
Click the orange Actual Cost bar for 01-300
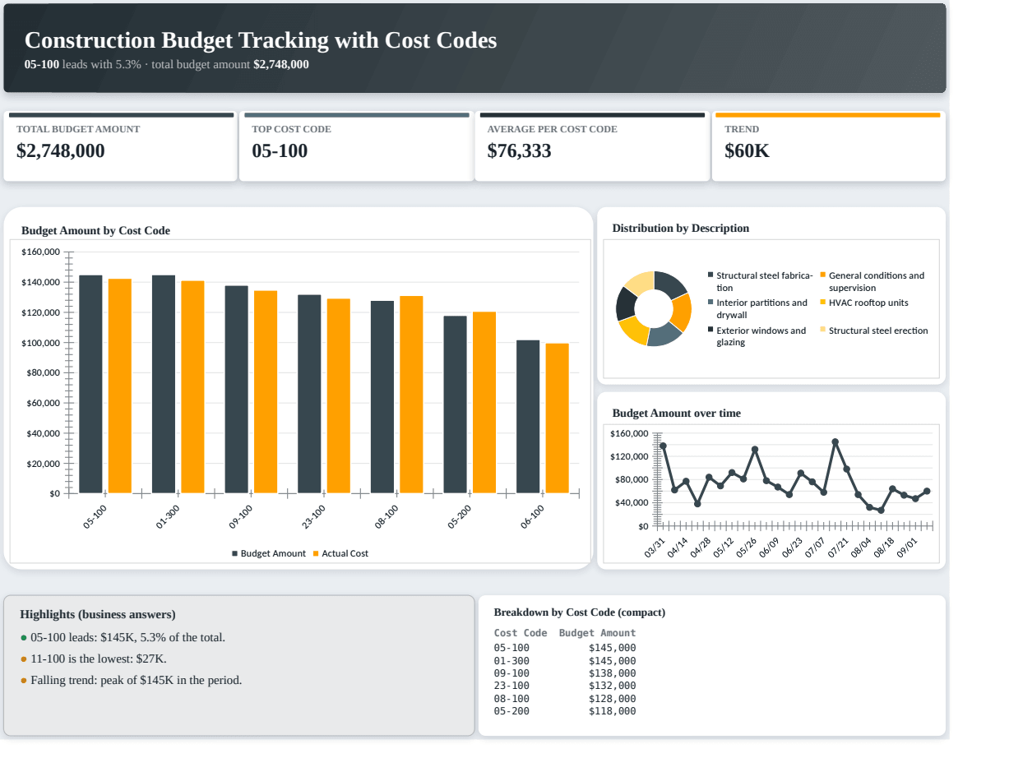192,387
